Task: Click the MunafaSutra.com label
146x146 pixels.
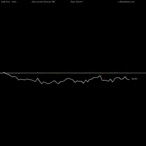Action: click(126, 2)
